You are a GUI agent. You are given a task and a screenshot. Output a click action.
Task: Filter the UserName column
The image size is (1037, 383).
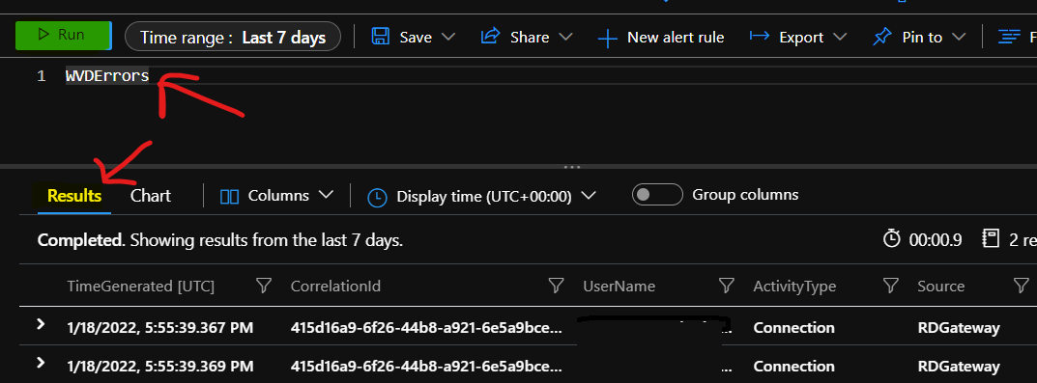(x=727, y=286)
